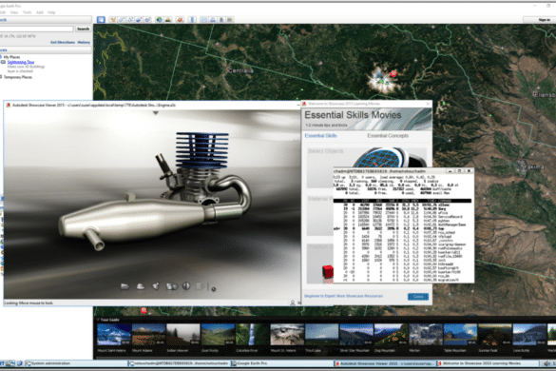Open the Mount Saint Helens tour thumbnail
This screenshot has width=556, height=371.
[x=114, y=335]
